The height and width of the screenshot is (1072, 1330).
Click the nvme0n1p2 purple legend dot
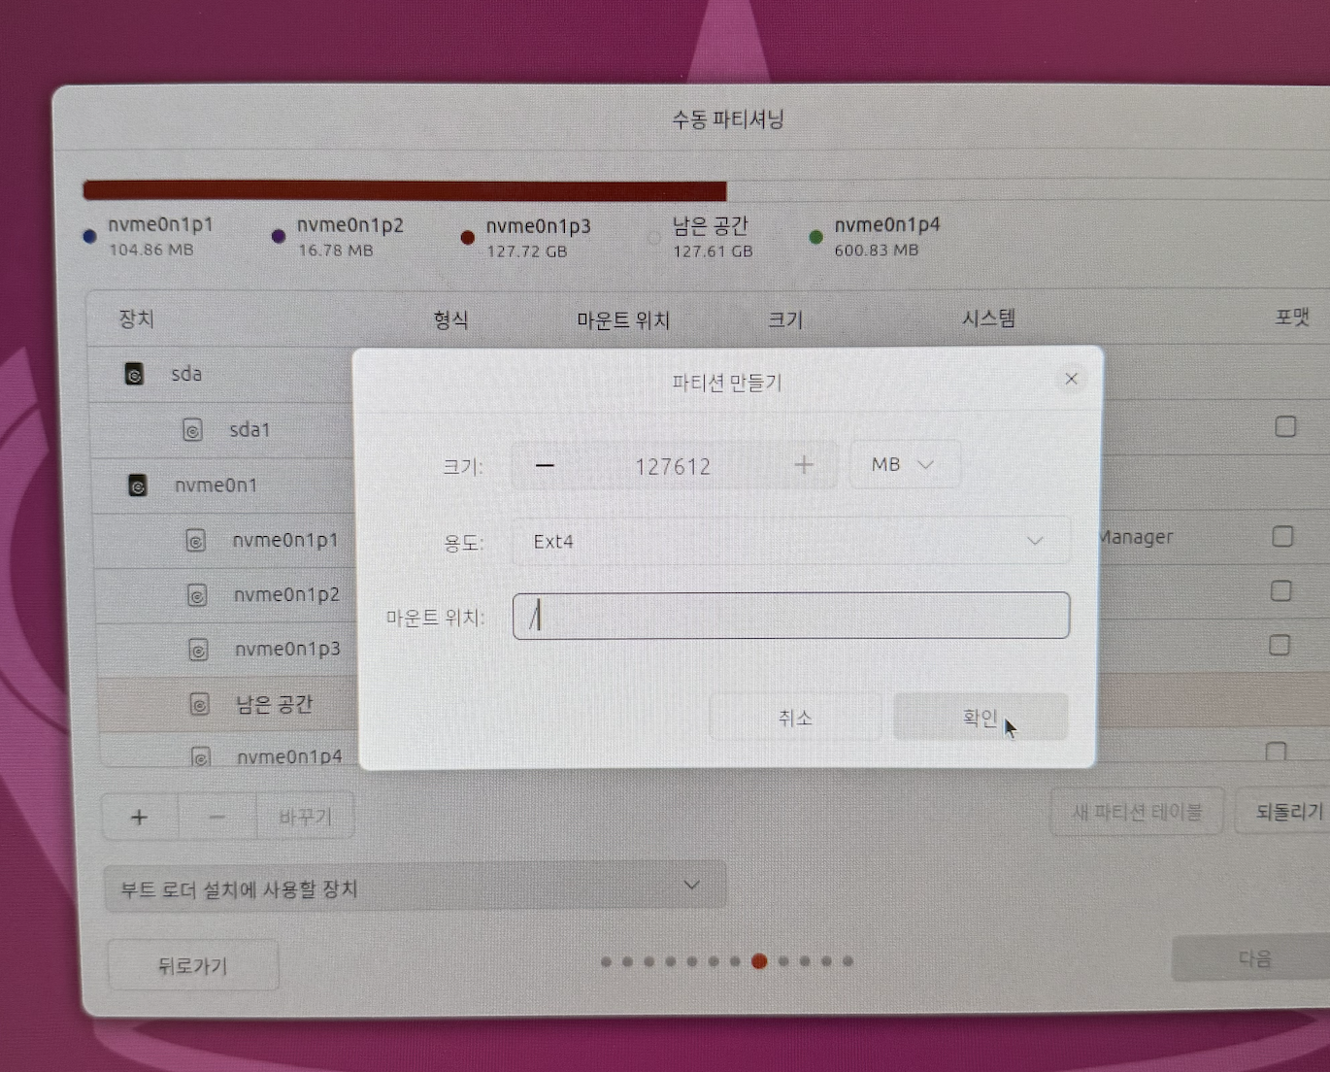point(279,236)
